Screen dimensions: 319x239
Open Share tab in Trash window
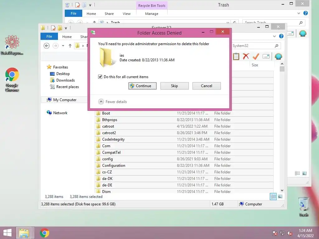pos(109,14)
